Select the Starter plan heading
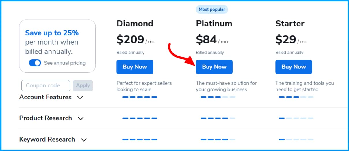 [x=290, y=24]
